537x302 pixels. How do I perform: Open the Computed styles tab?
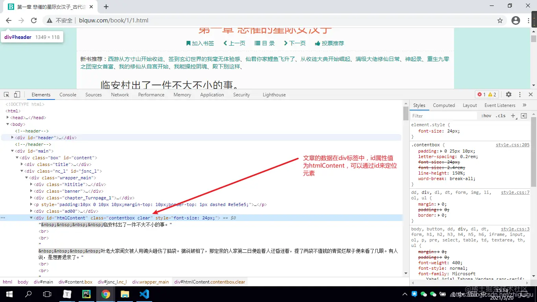coord(443,105)
